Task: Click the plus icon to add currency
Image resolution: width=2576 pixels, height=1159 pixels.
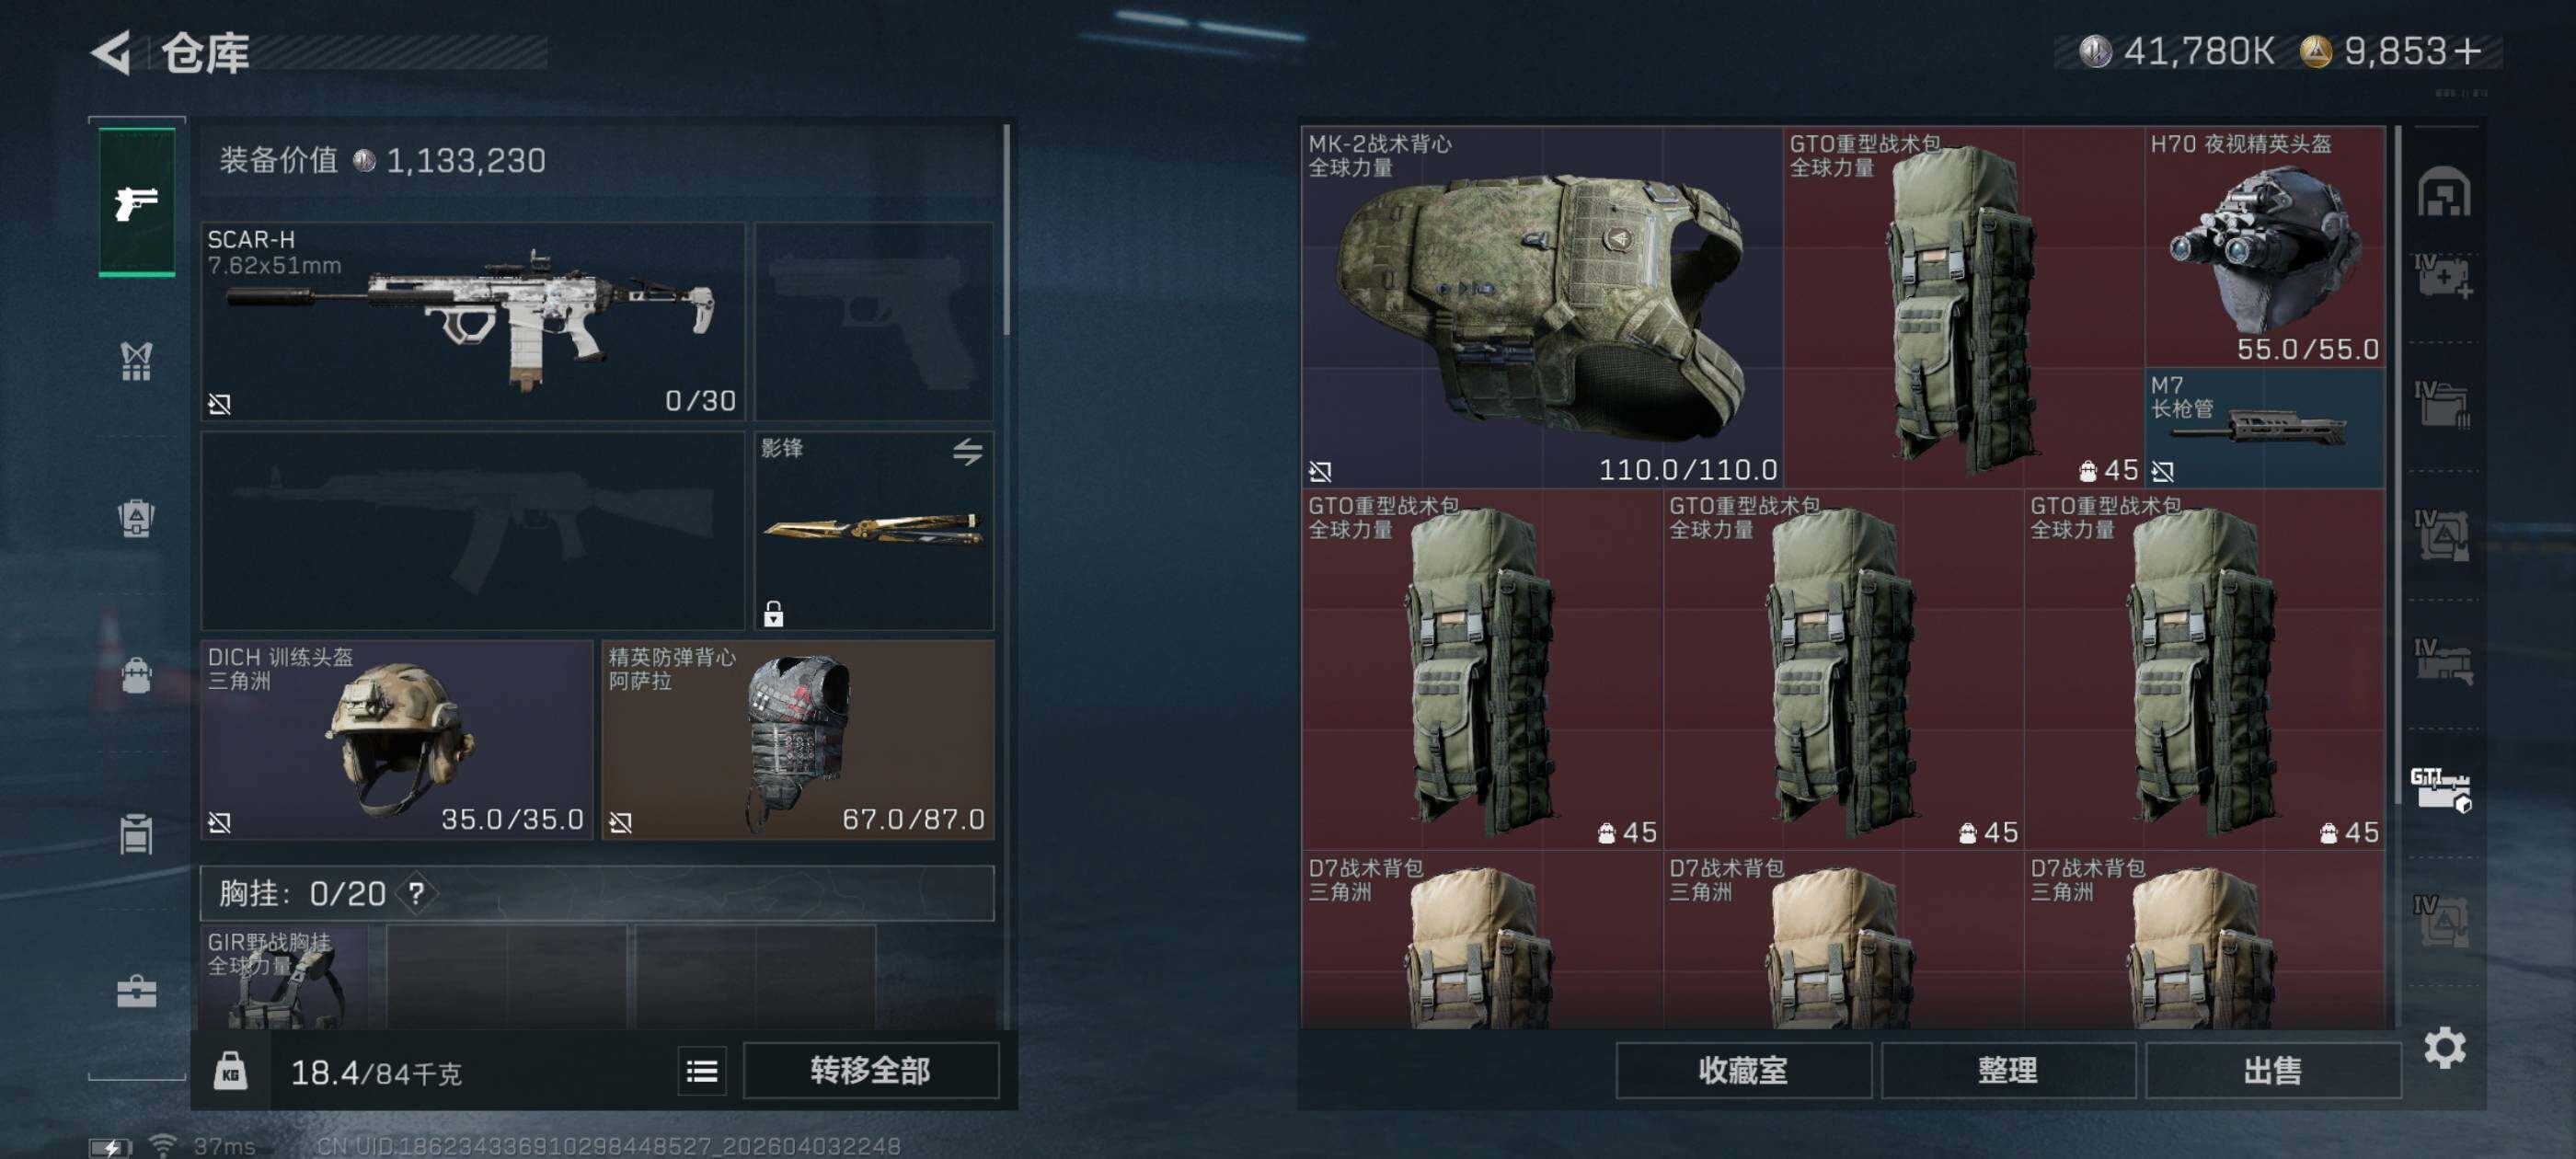Action: pos(2467,51)
